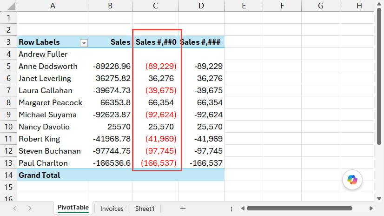Select column G header
Screen dimensions: 384x216
tap(321, 6)
